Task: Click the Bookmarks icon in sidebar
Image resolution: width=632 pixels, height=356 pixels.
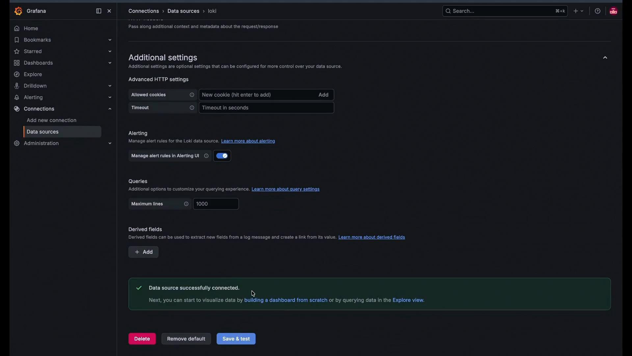Action: pyautogui.click(x=17, y=40)
